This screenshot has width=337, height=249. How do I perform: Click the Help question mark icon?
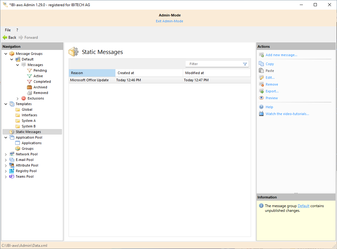tap(261, 107)
